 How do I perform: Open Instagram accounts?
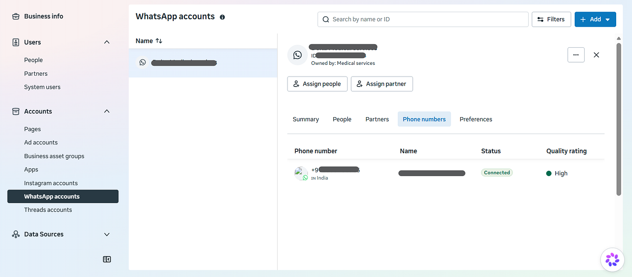point(51,183)
